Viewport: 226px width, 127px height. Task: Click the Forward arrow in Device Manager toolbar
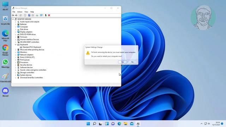16,15
